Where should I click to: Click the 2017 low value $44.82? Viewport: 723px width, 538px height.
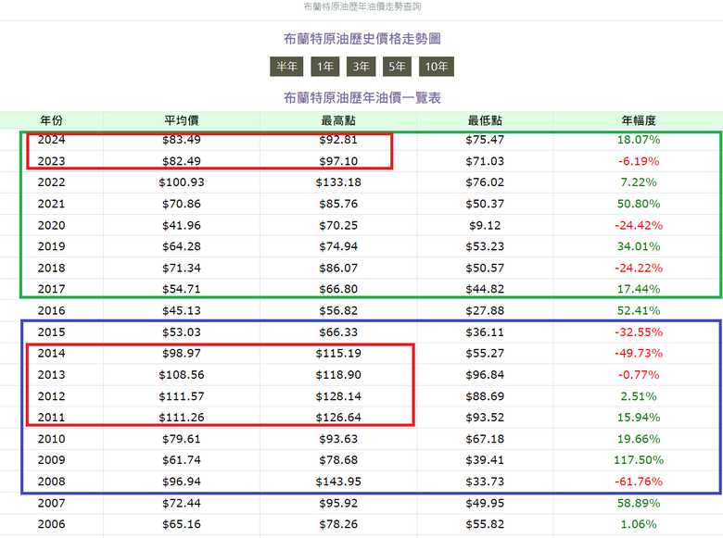[485, 289]
